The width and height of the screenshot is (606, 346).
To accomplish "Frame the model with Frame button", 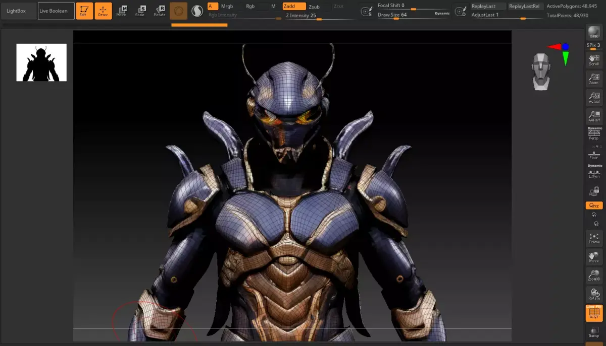I will (x=594, y=238).
